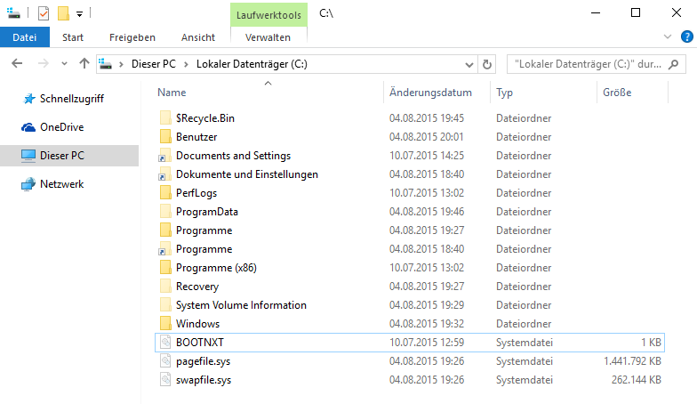Click the chevron before Dieser PC in address bar
The height and width of the screenshot is (404, 697).
click(x=121, y=64)
